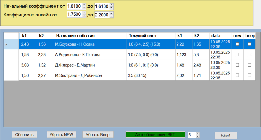Select the М.Боузкова - Н.Осака event cell
261x140 pixels.
90,44
